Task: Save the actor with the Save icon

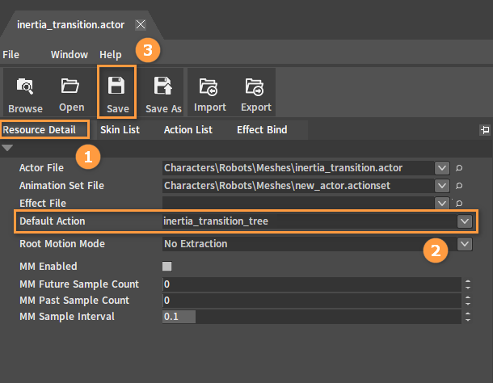Action: click(x=116, y=85)
